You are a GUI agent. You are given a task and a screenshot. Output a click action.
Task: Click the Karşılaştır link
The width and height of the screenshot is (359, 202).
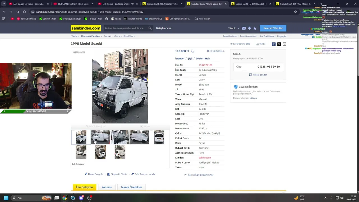tap(282, 36)
